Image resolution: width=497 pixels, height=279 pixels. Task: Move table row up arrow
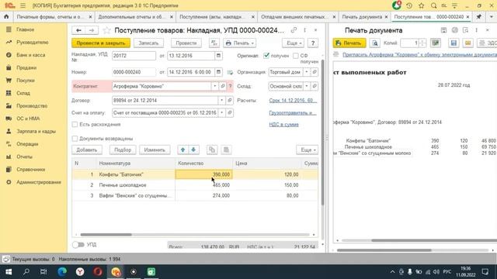(x=183, y=150)
